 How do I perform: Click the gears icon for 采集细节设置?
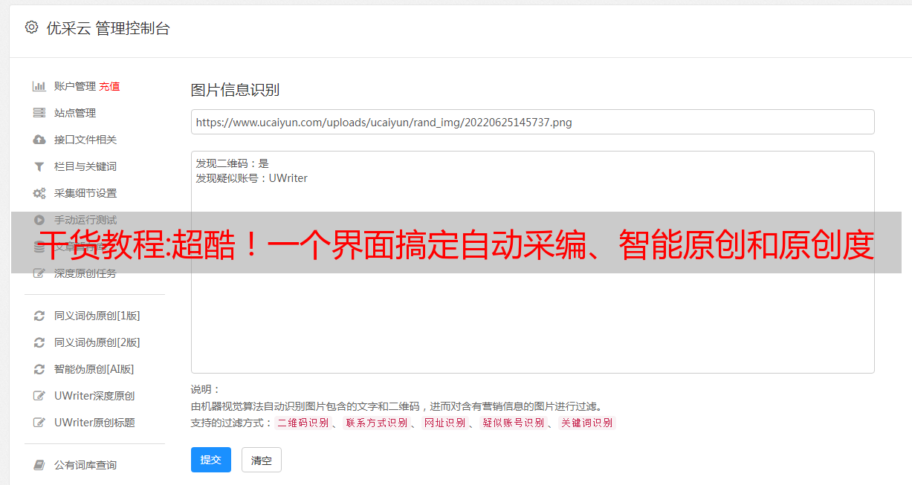coord(39,193)
